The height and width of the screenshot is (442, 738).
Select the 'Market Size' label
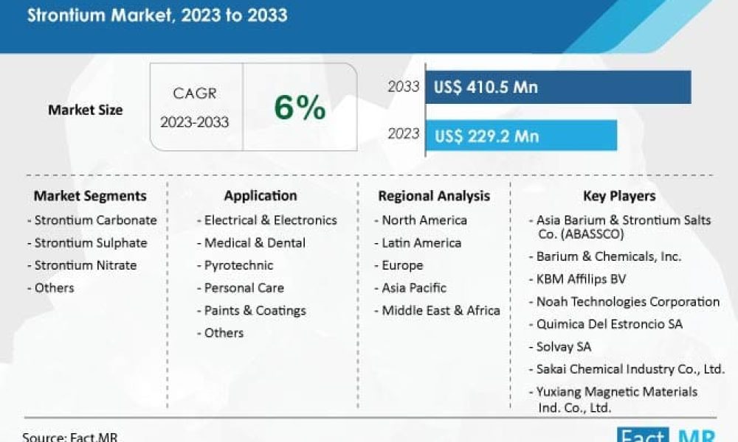[85, 110]
